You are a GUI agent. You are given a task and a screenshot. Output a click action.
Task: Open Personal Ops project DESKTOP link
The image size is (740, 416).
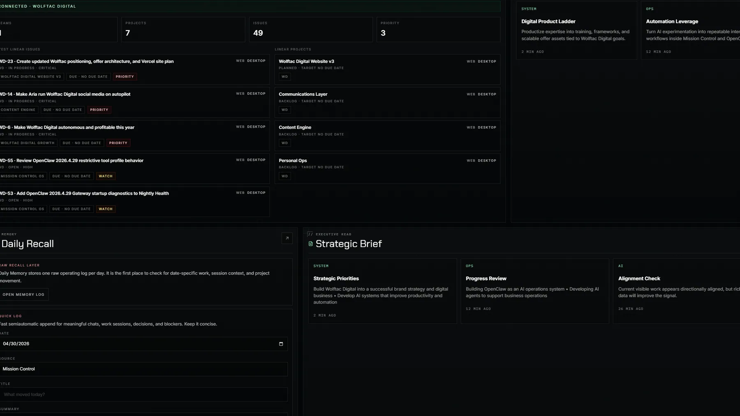click(x=487, y=161)
